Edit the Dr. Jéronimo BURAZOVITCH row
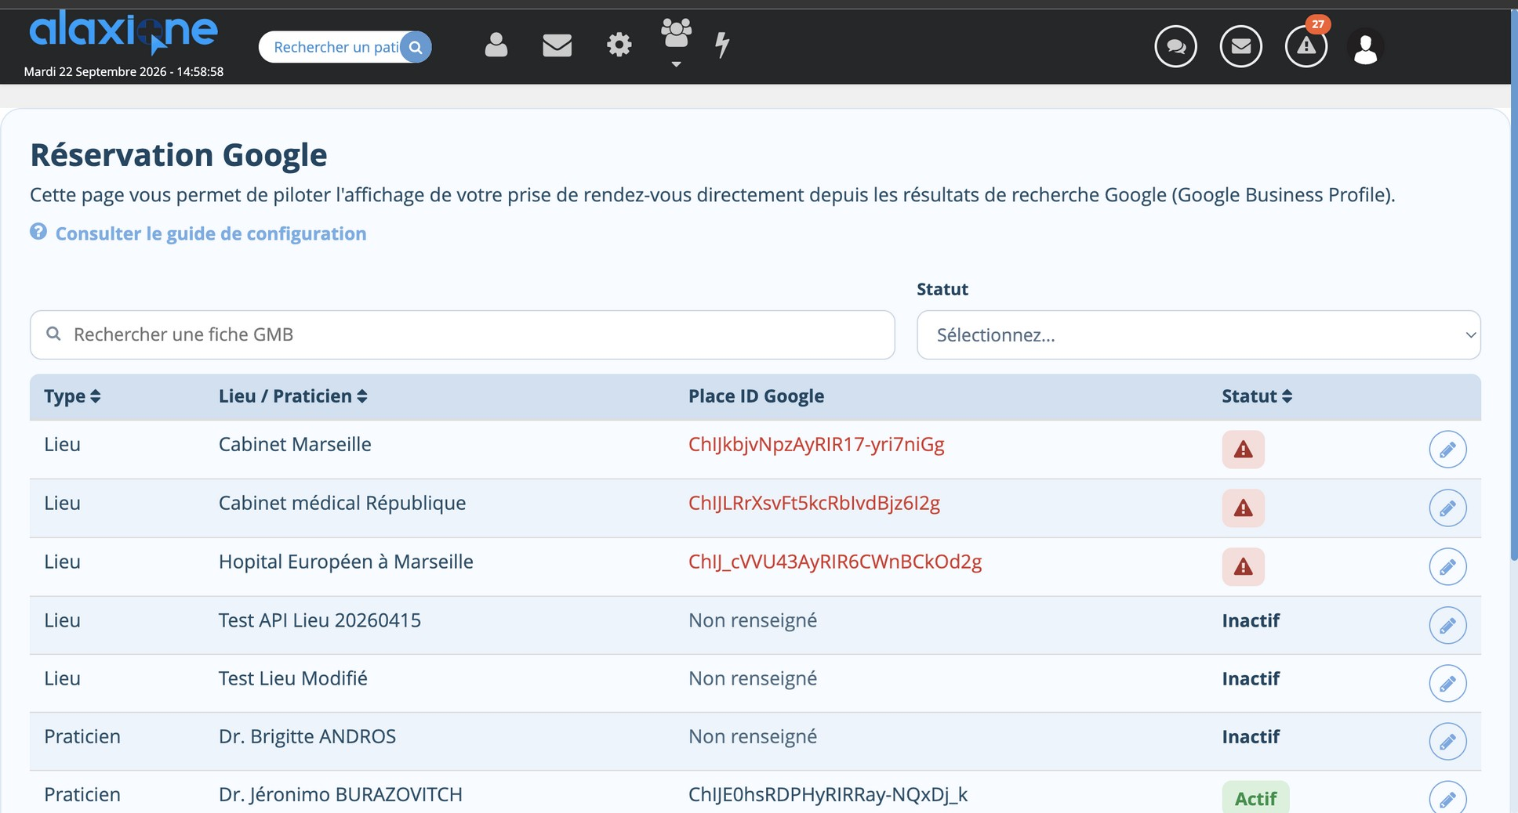The image size is (1518, 813). click(1447, 797)
